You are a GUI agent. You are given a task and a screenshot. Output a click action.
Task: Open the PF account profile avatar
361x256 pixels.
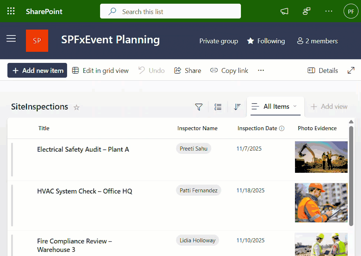click(x=351, y=11)
